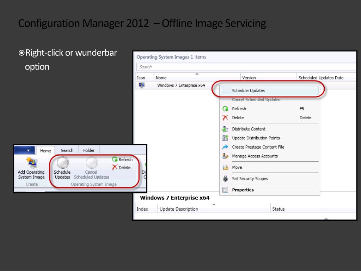The image size is (361, 271).
Task: Sort by the Version column header
Action: [268, 77]
